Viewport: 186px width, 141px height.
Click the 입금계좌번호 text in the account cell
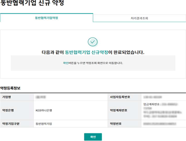tap(152, 104)
